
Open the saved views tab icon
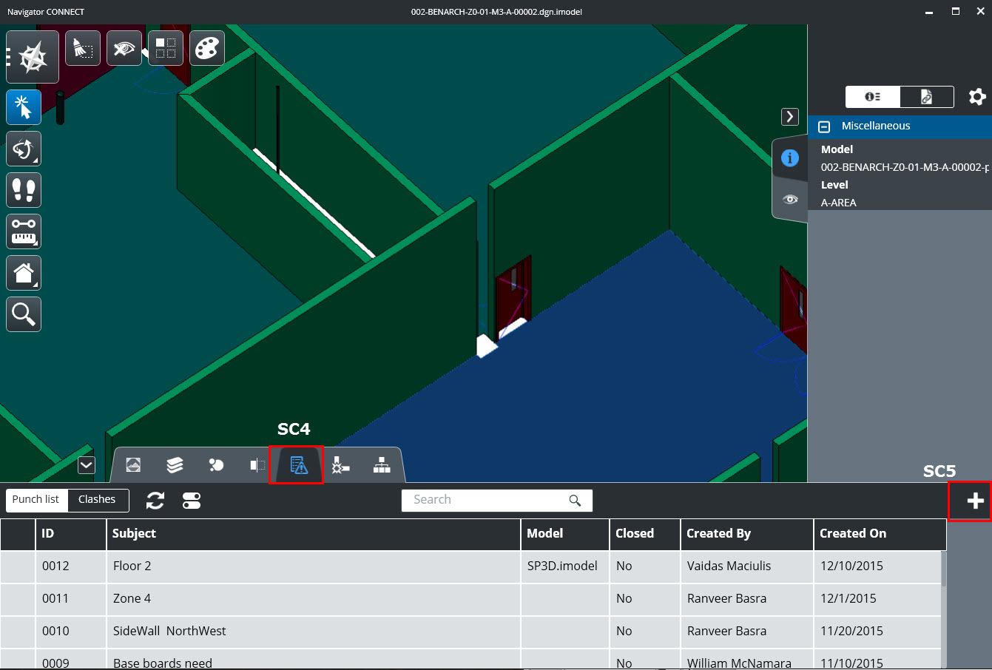(133, 464)
